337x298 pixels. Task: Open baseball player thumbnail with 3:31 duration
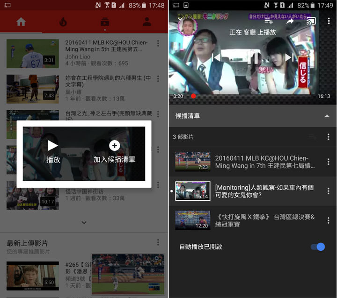(x=33, y=54)
